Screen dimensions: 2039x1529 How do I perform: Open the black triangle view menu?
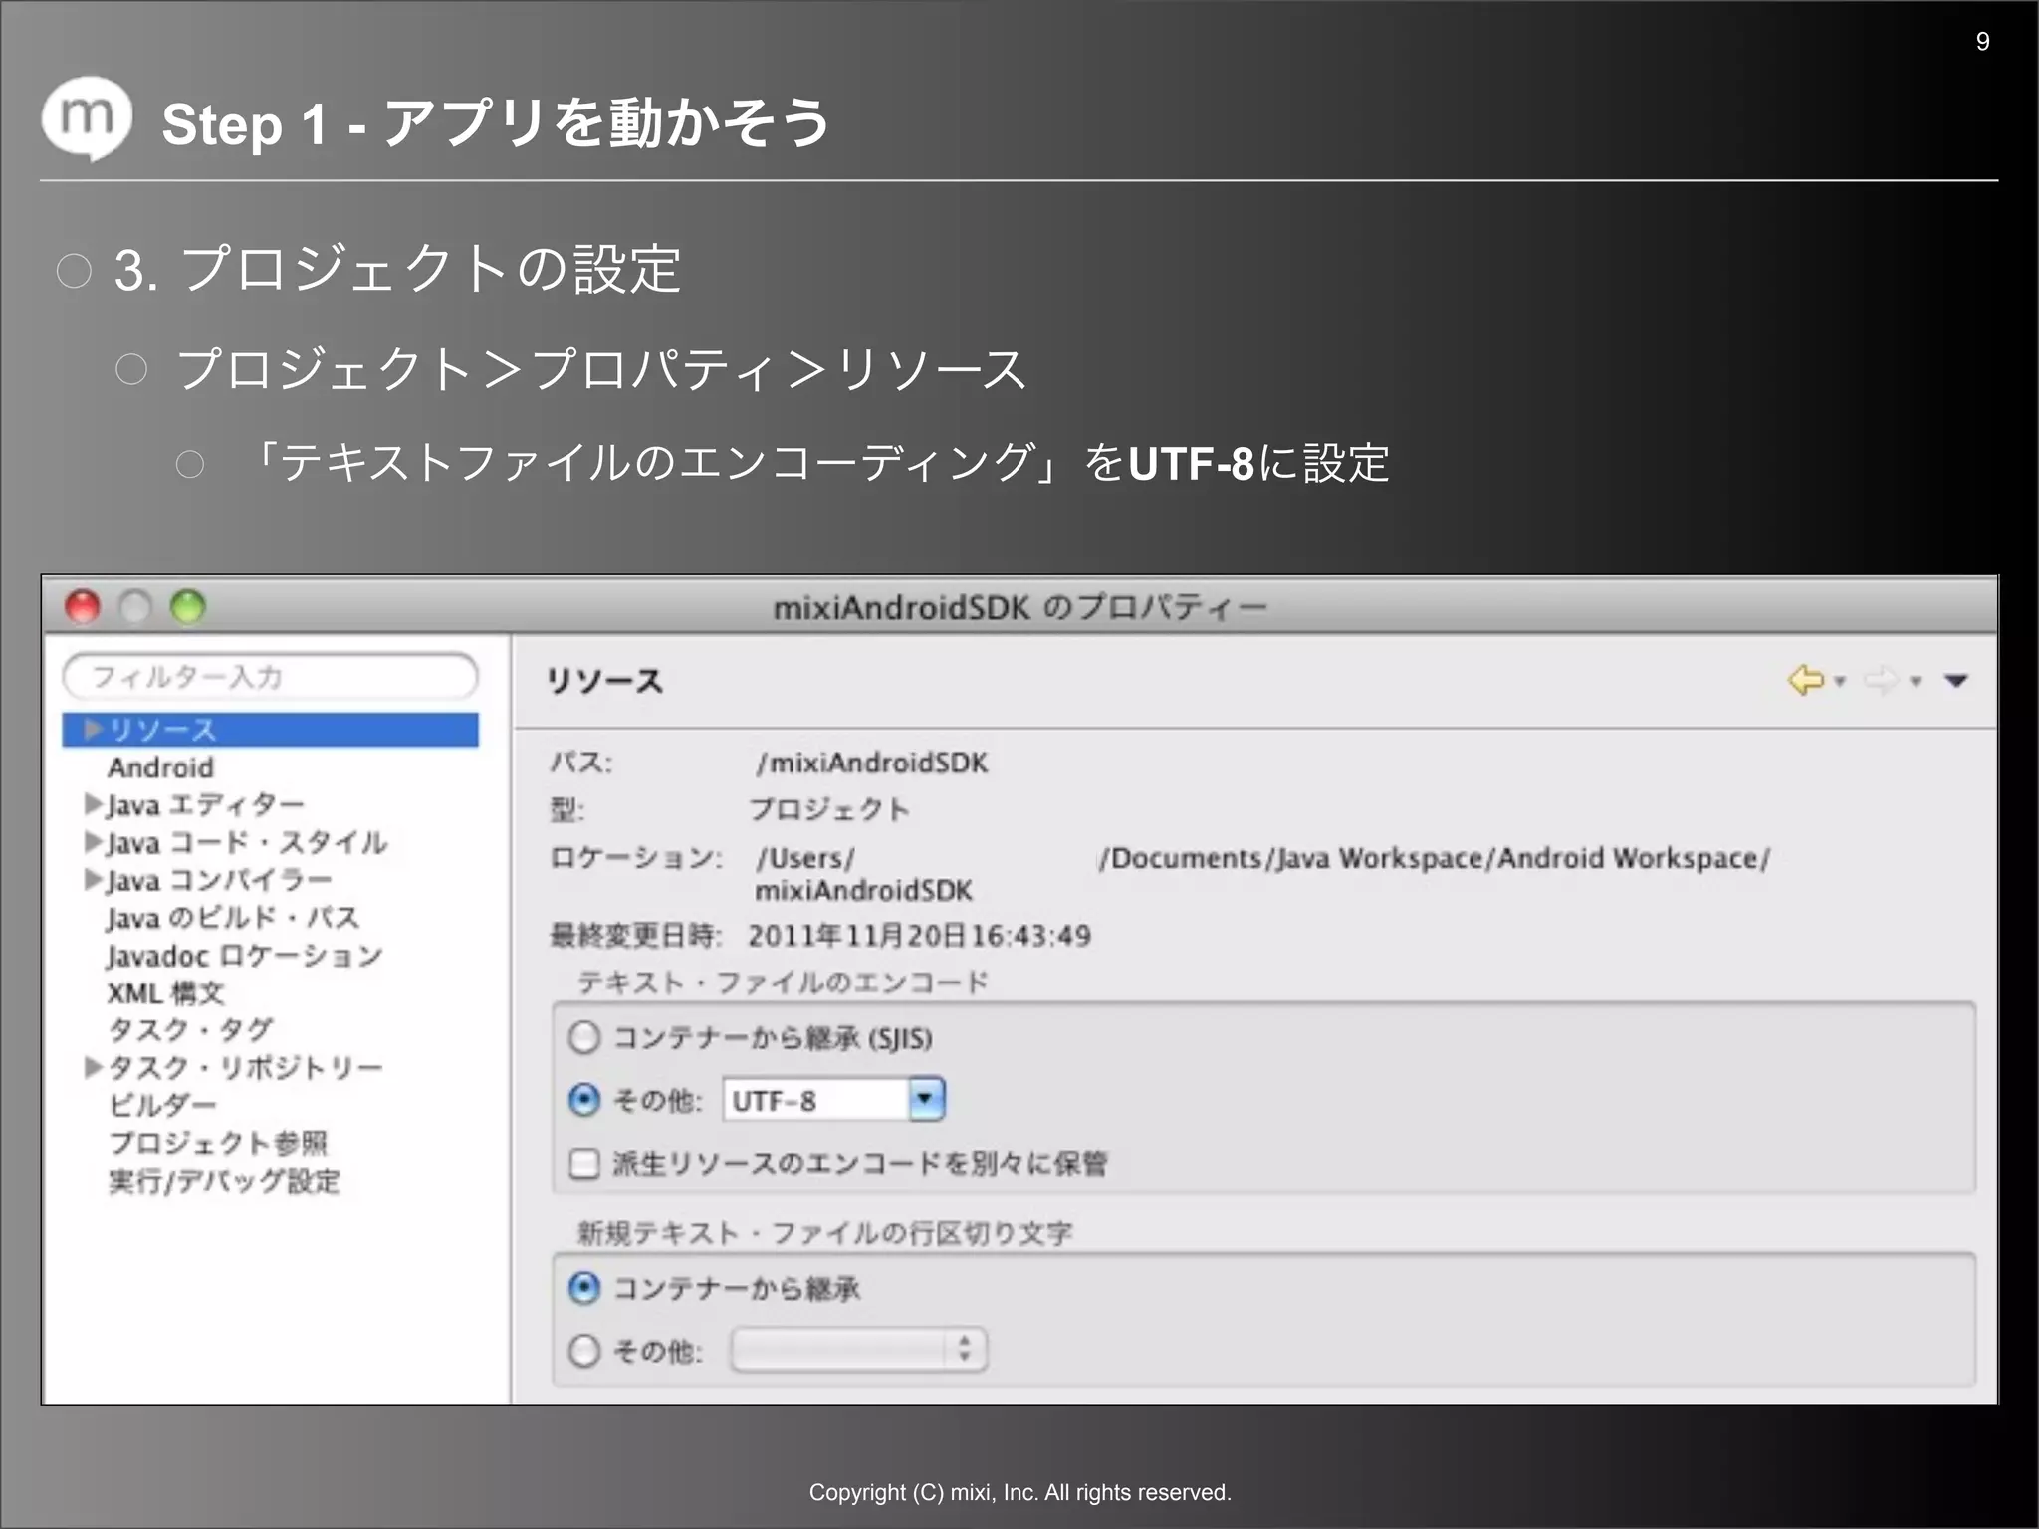pyautogui.click(x=1956, y=681)
